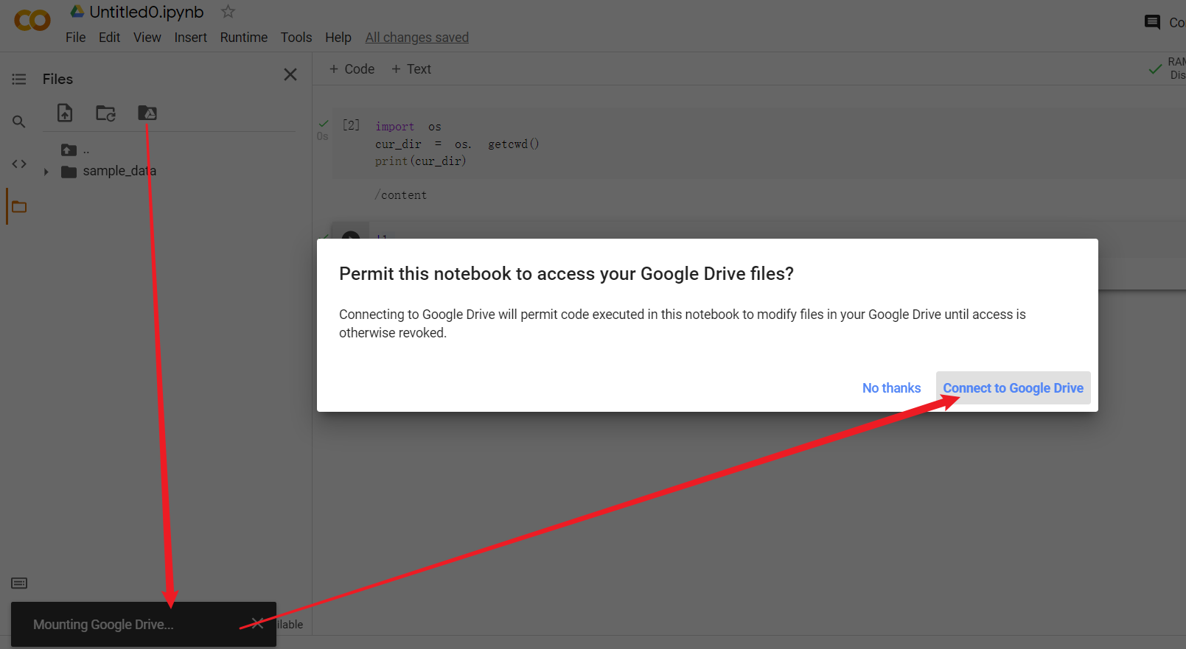Image resolution: width=1186 pixels, height=649 pixels.
Task: Dismiss the Mounting Google Drive notification
Action: (x=257, y=624)
